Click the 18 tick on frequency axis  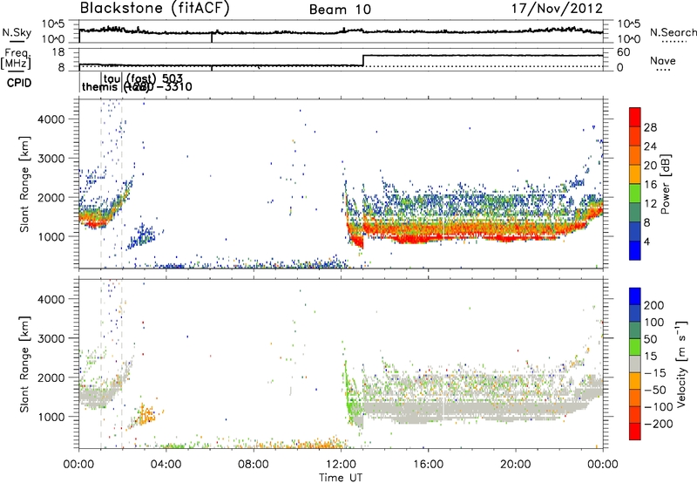58,52
